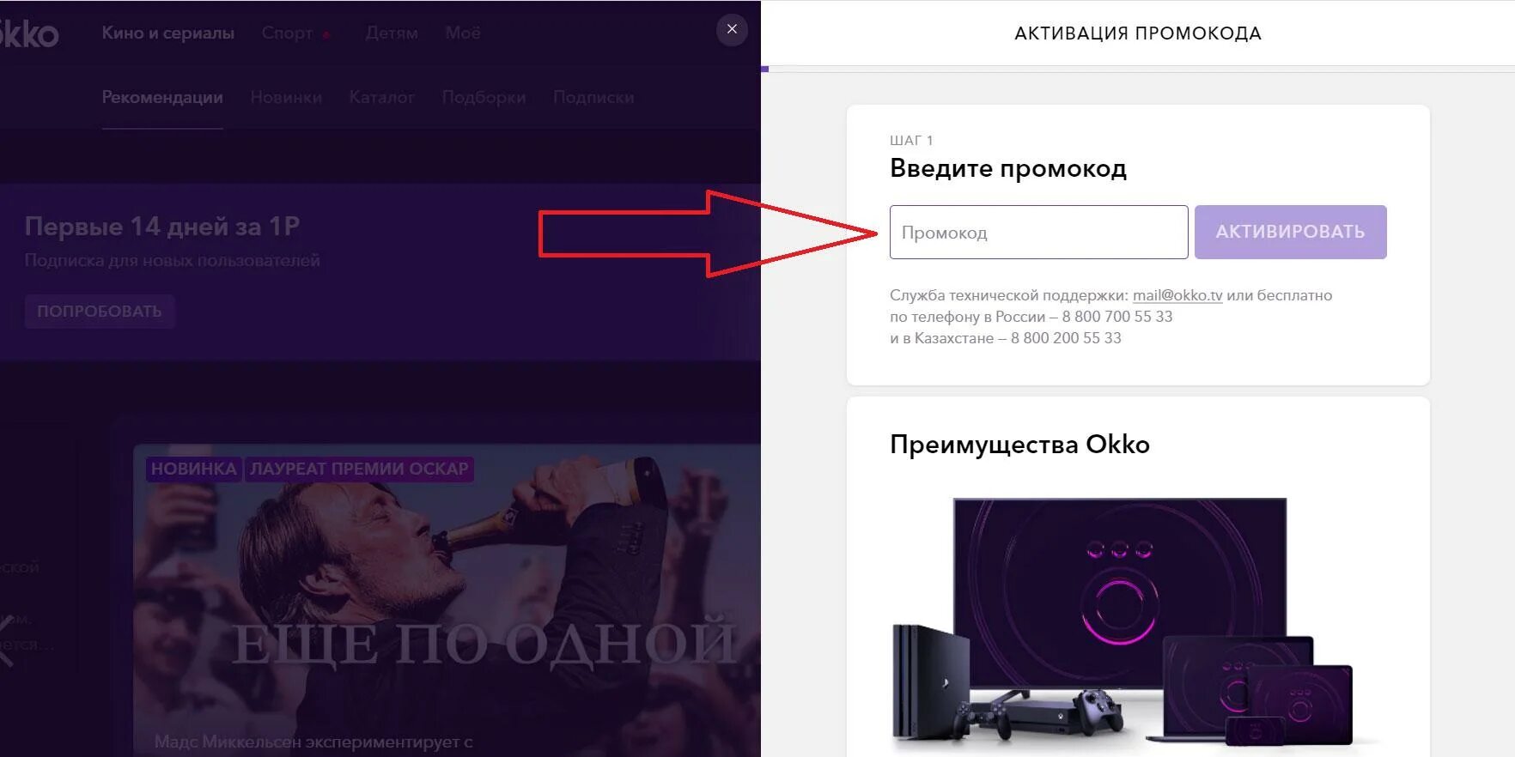Switch to the Новинки tab
Screen dimensions: 1515x757
pyautogui.click(x=286, y=98)
